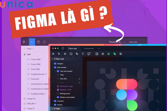Click the View only label

tap(133, 42)
